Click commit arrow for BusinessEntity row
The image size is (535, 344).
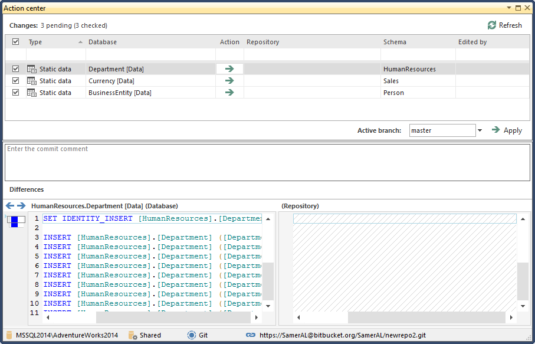pos(229,93)
